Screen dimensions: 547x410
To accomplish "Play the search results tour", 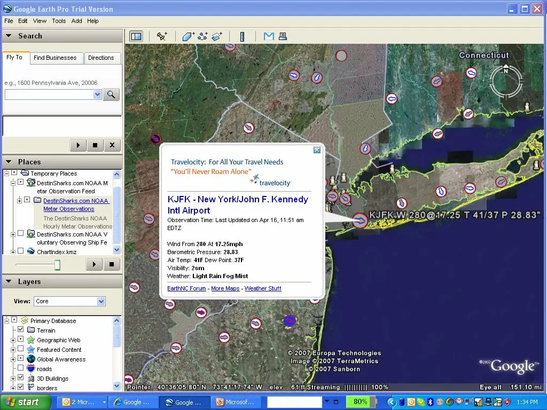I will [x=78, y=145].
